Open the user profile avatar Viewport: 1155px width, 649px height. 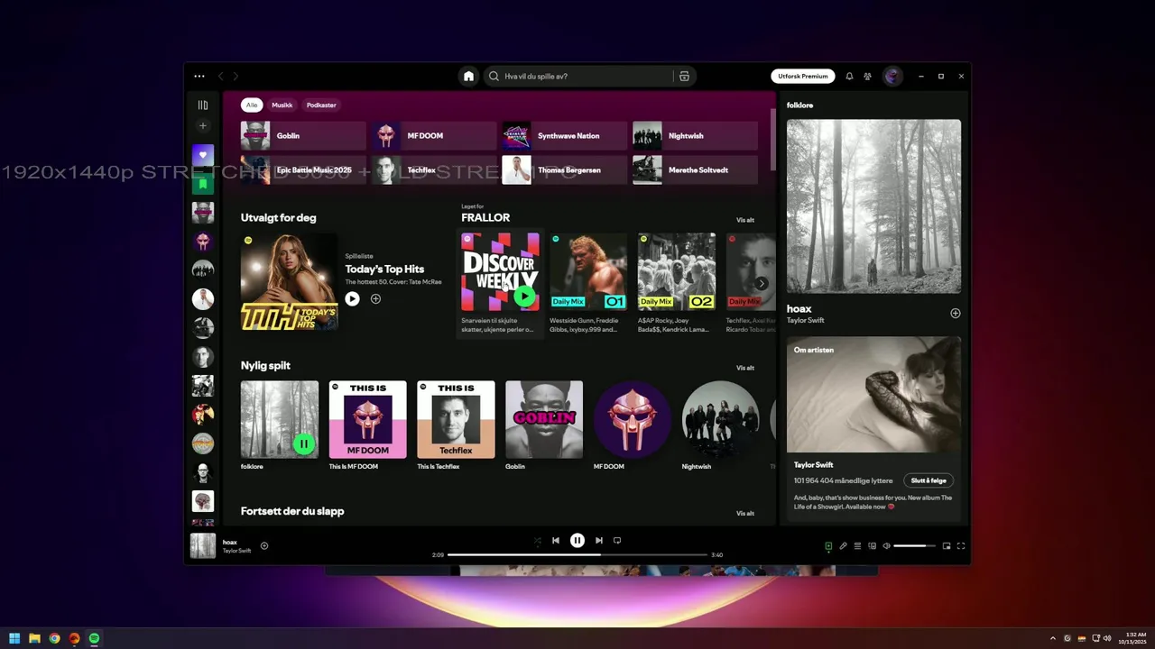coord(892,77)
